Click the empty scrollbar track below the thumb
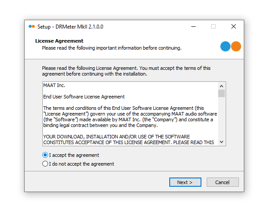 pos(221,119)
